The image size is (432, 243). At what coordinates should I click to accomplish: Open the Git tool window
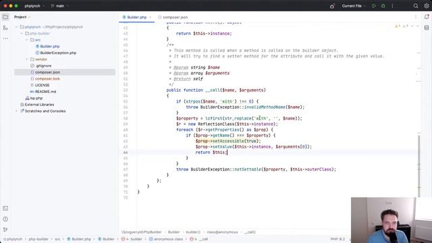point(5,230)
